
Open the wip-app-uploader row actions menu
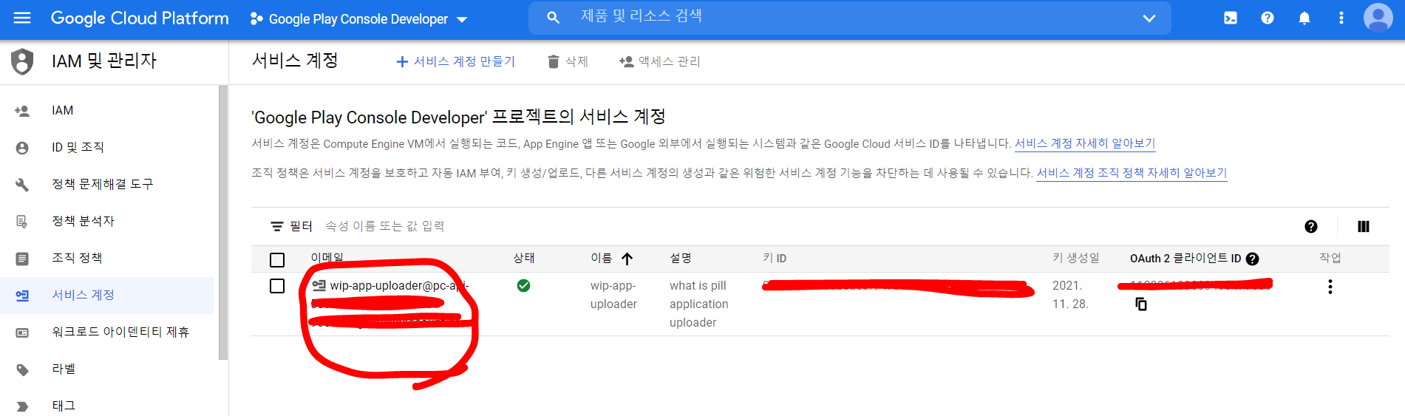tap(1330, 287)
